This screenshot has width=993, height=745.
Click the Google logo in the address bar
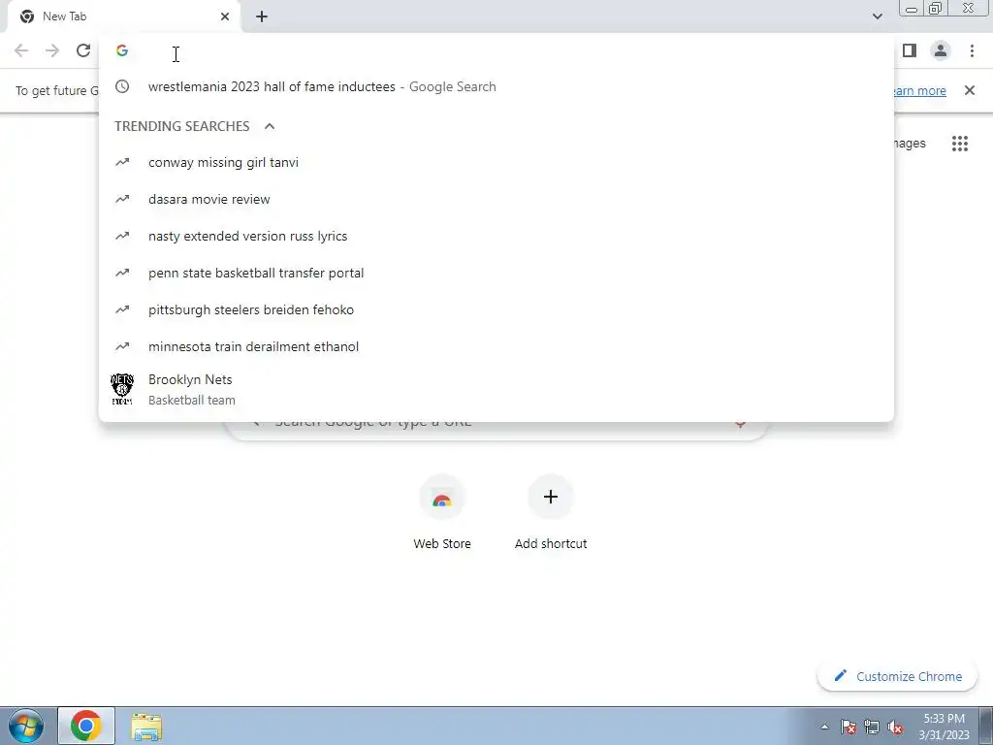click(x=122, y=50)
